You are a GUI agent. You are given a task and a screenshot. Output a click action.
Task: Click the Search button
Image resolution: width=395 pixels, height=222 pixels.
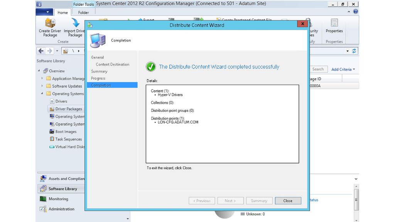pyautogui.click(x=318, y=69)
